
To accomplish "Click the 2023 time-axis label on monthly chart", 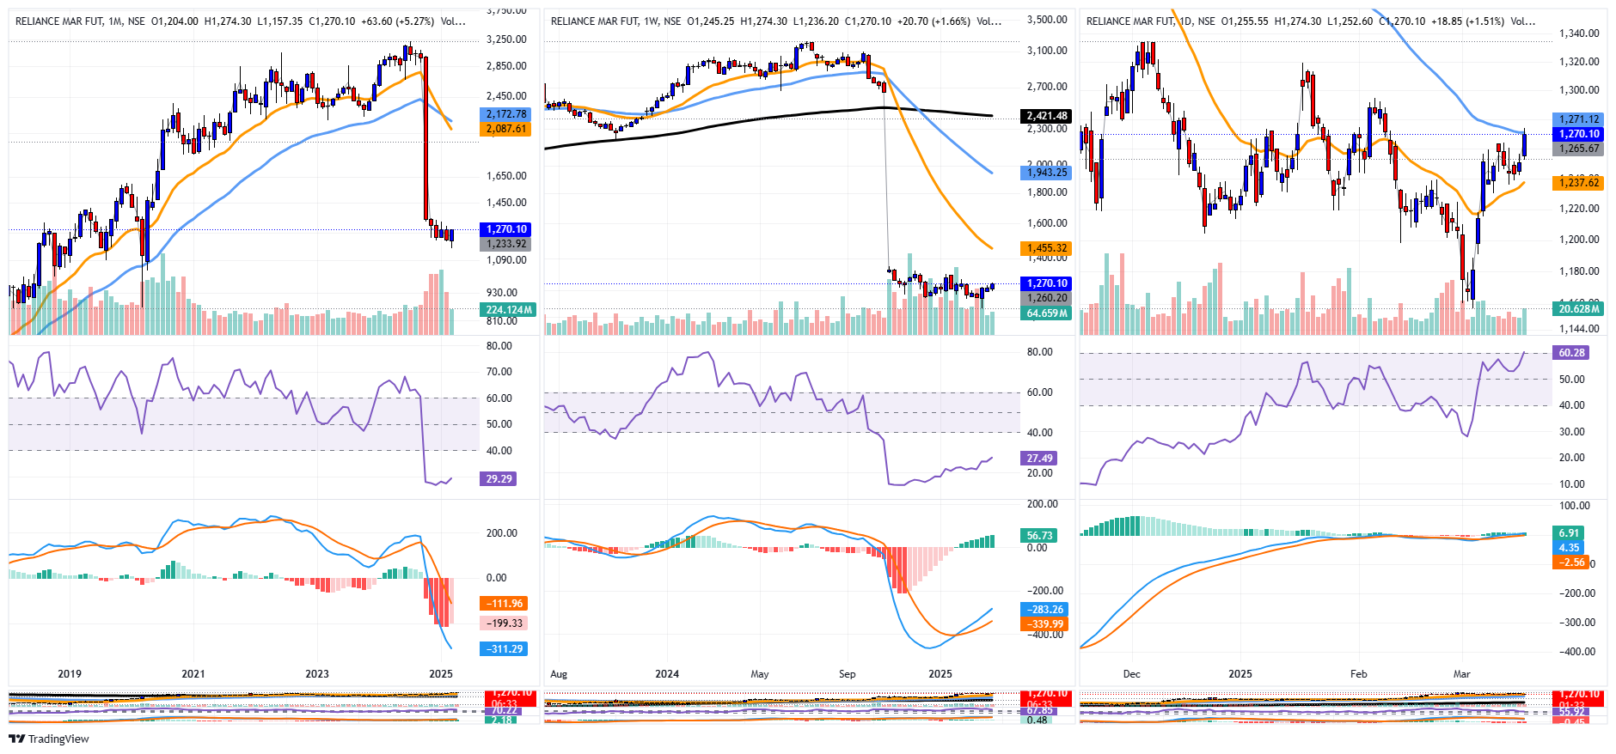I will (x=317, y=674).
